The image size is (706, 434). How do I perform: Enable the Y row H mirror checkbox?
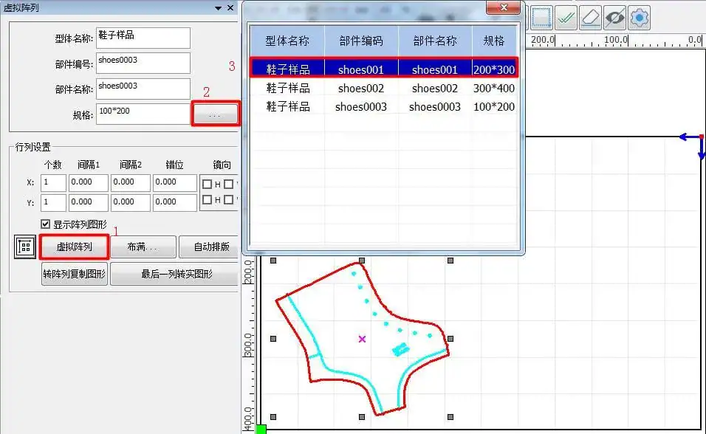(207, 199)
